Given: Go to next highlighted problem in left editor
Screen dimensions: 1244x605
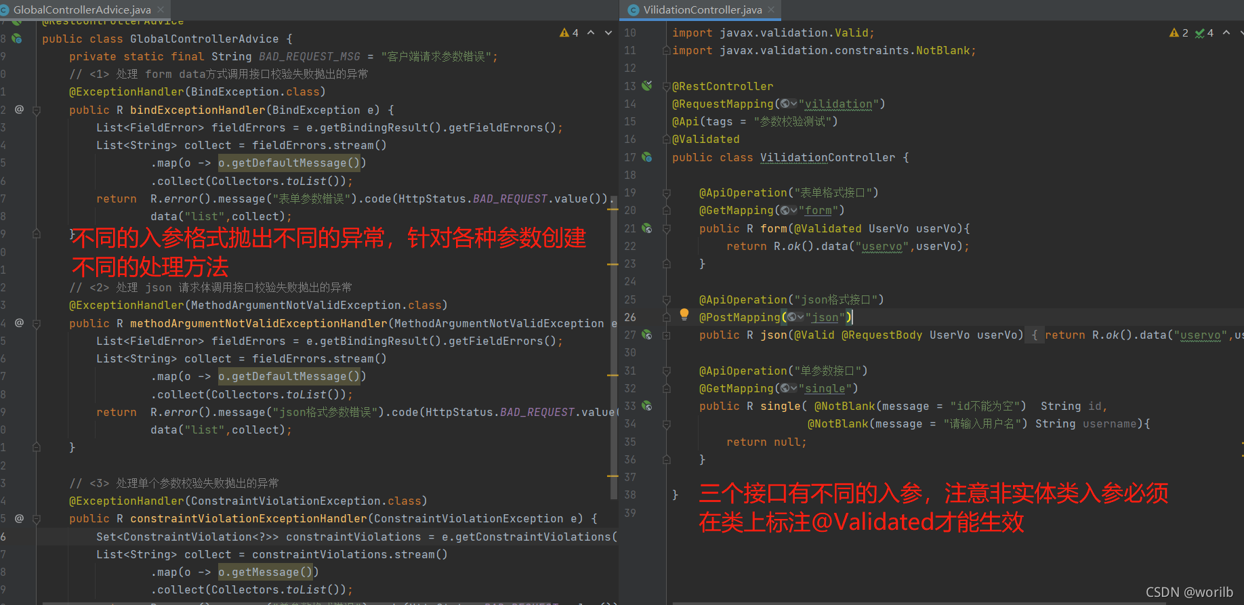Looking at the screenshot, I should [608, 33].
